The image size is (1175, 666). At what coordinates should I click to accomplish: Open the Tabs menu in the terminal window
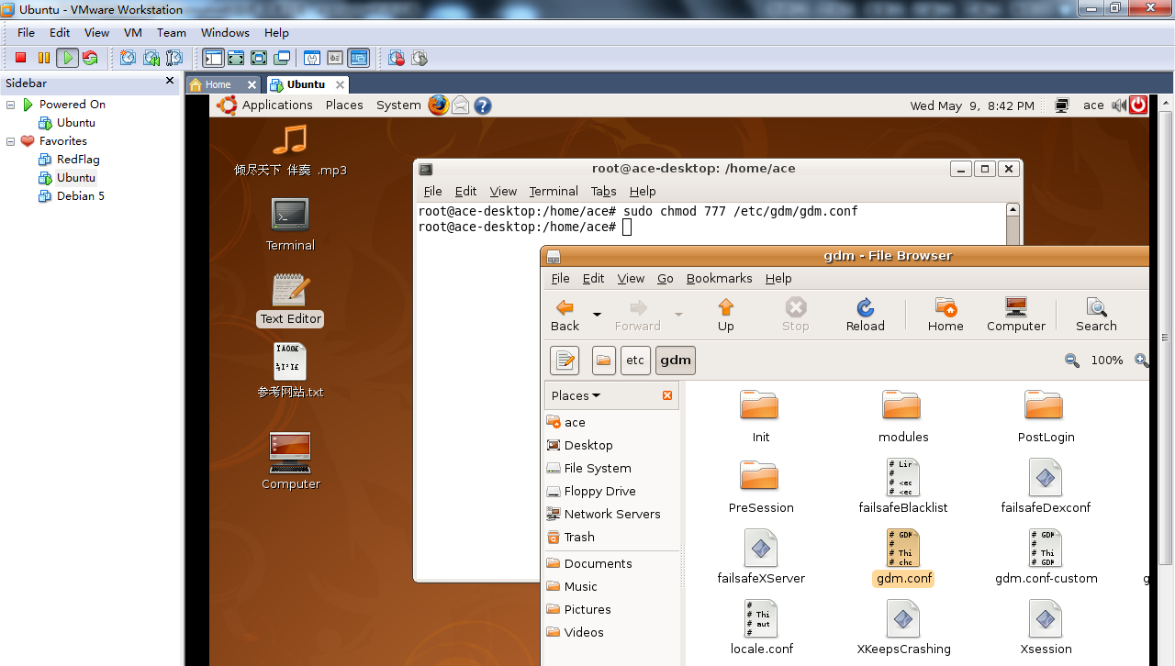click(x=603, y=191)
